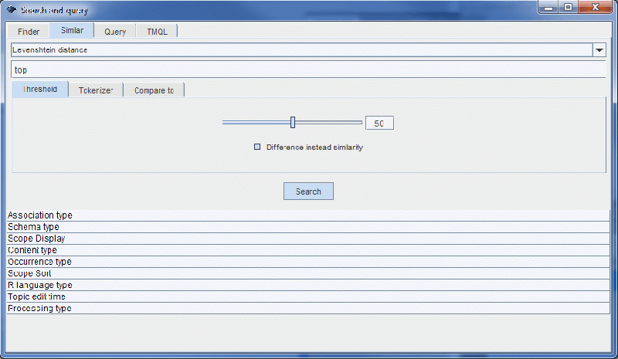Enable Difference instead similarity checkbox
618x359 pixels.
pyautogui.click(x=257, y=147)
